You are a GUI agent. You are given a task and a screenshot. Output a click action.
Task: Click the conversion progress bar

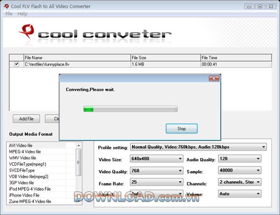pyautogui.click(x=130, y=109)
